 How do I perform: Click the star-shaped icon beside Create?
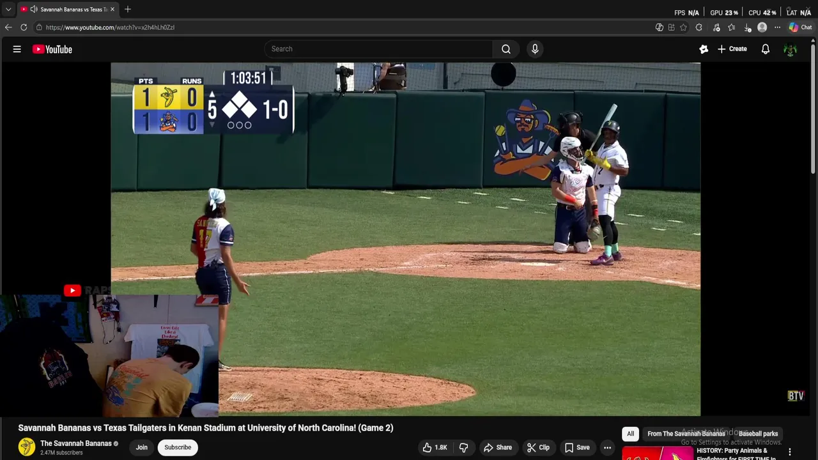(704, 49)
